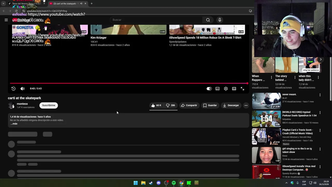Viewport: 332px width, 187px height.
Task: Click the install/cast icon in the address bar
Action: [x=250, y=11]
